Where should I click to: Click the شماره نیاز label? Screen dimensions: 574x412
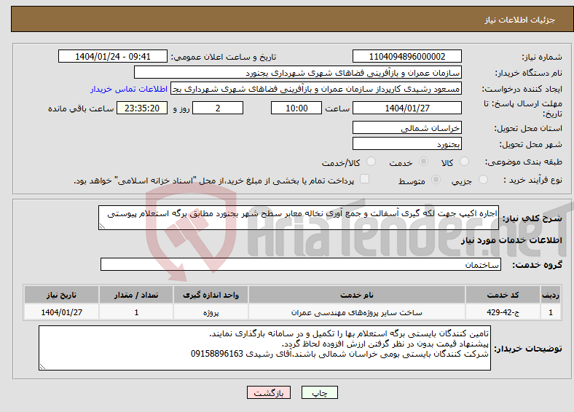(x=541, y=57)
